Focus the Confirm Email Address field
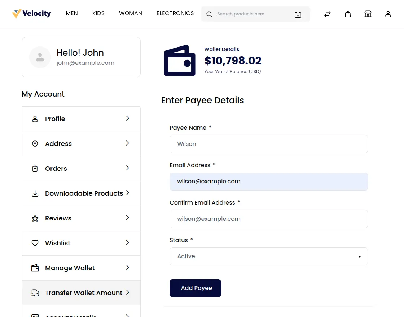This screenshot has width=404, height=317. click(269, 219)
